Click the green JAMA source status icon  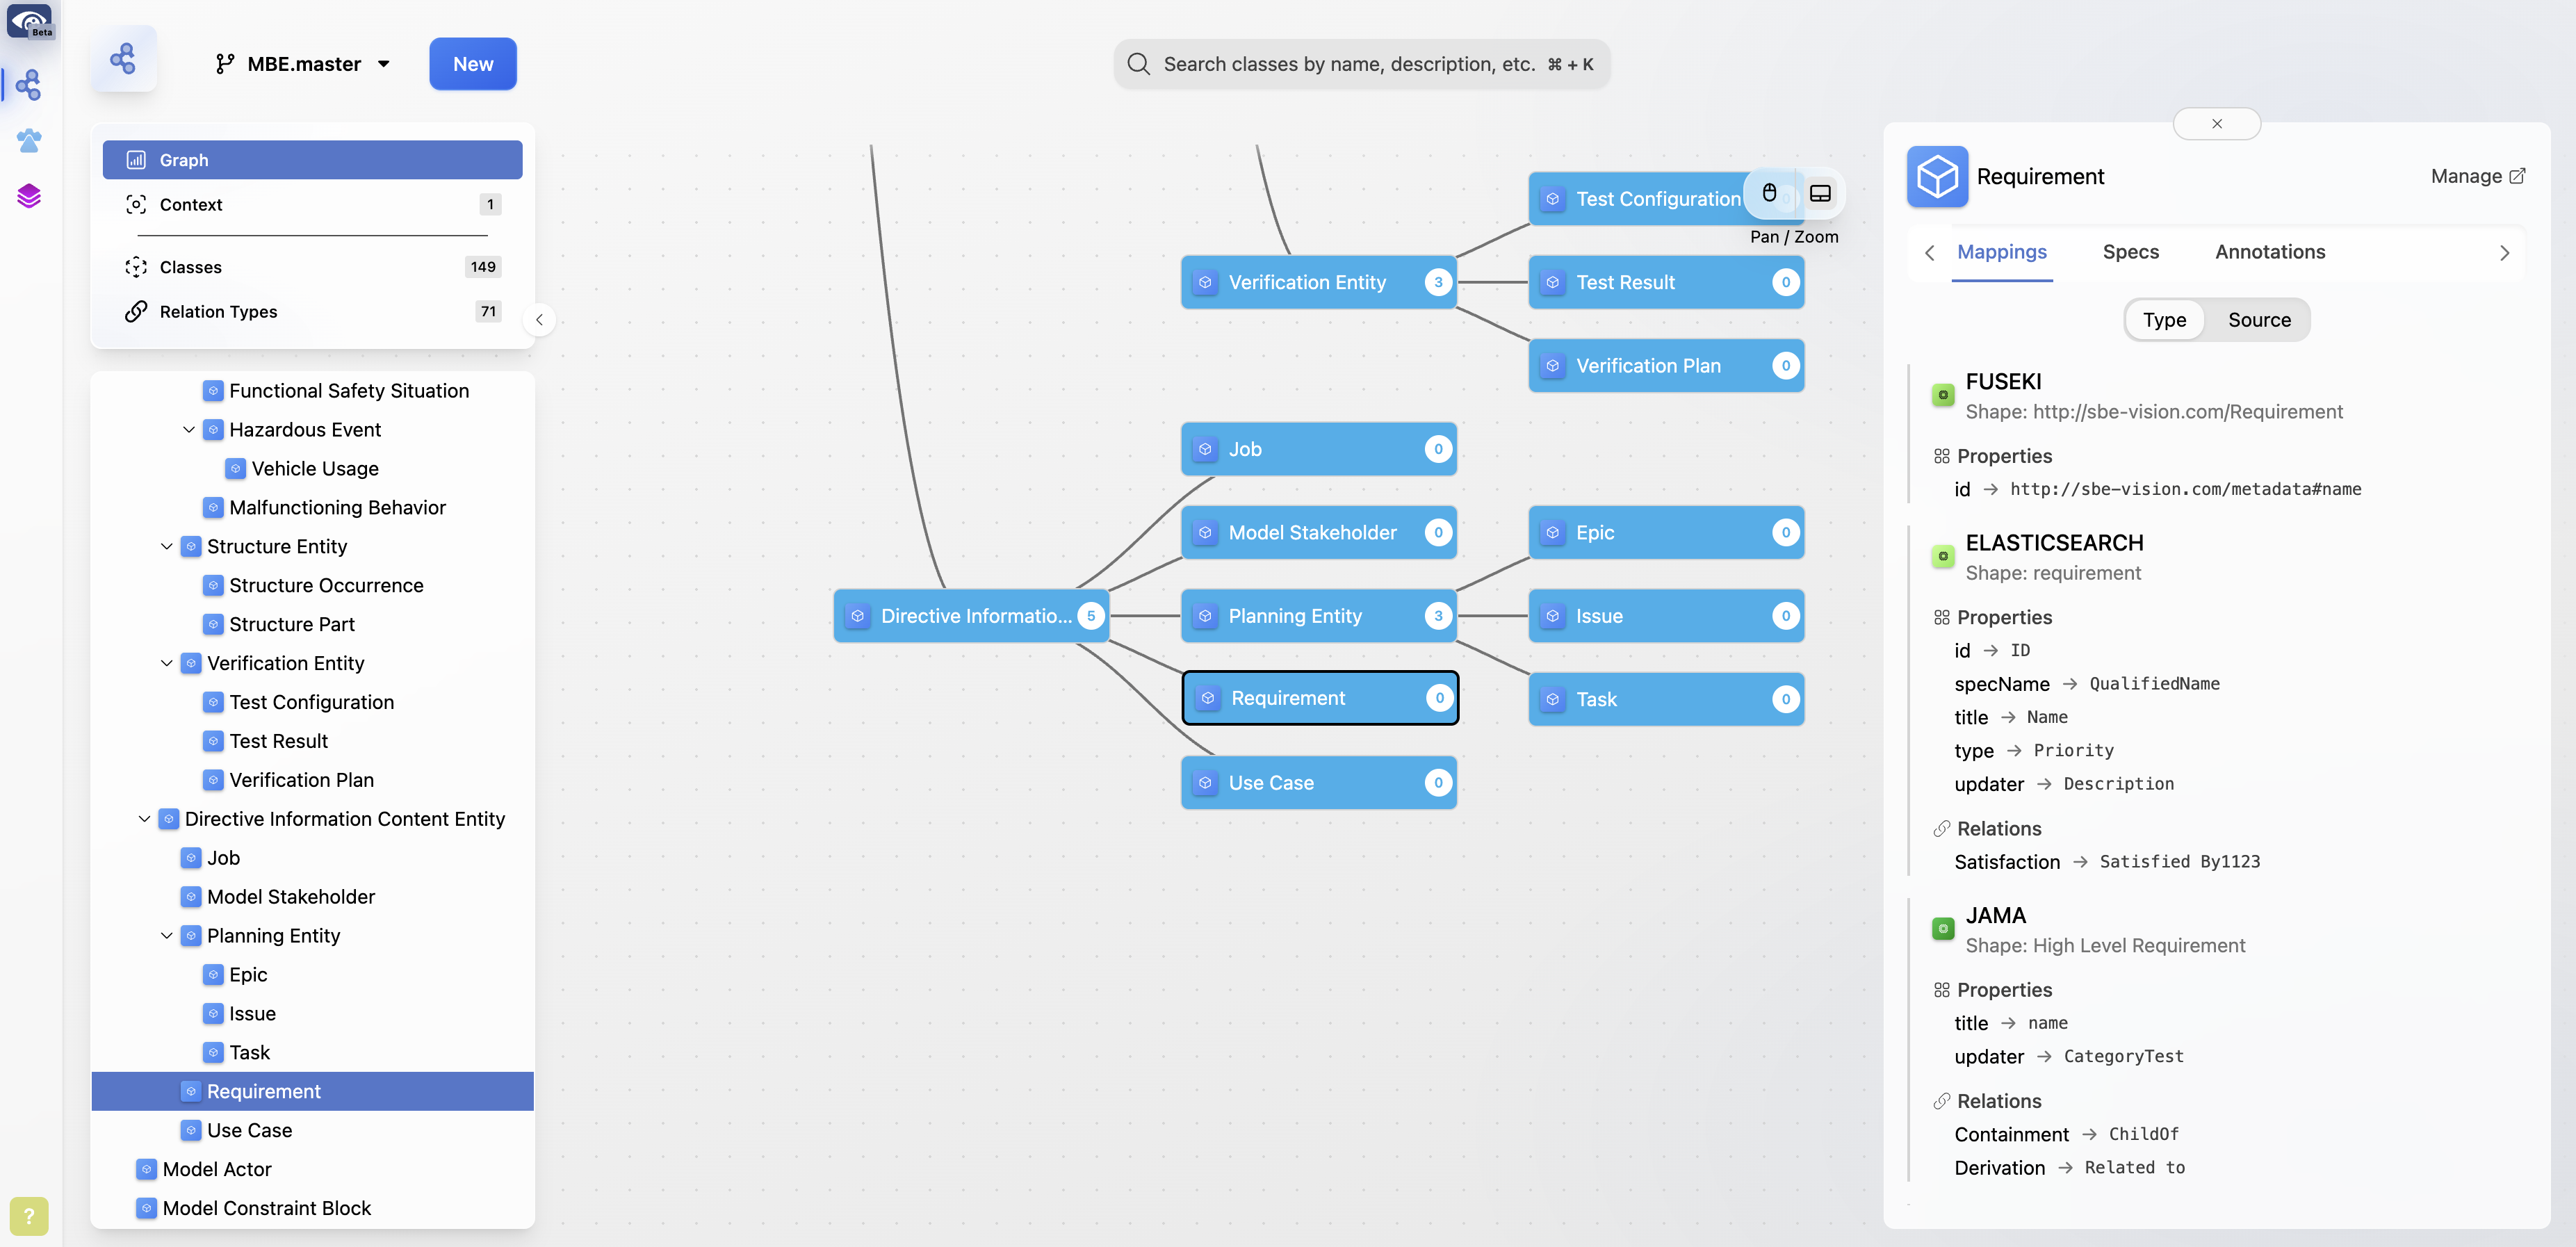click(1943, 929)
